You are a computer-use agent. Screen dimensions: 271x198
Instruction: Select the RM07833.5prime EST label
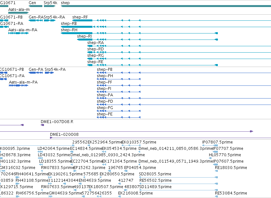coord(58,168)
